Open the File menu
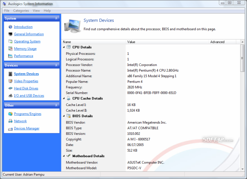Image resolution: width=247 pixels, height=179 pixels. click(7, 10)
